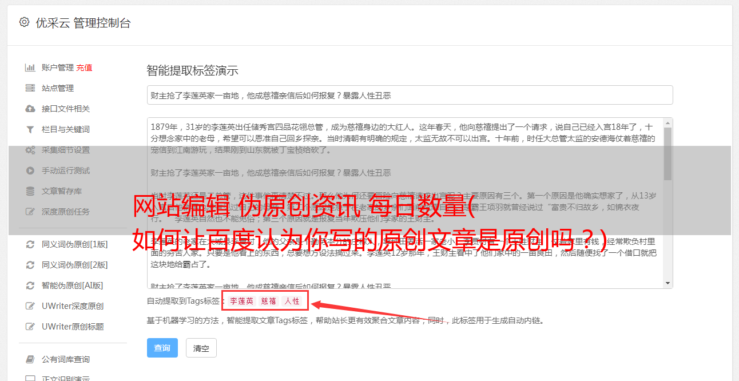The image size is (739, 381).
Task: Click inside the article body text area
Action: click(x=405, y=203)
